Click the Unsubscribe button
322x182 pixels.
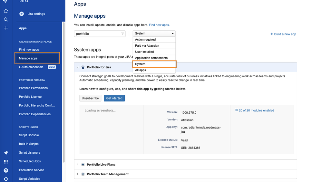pyautogui.click(x=90, y=98)
